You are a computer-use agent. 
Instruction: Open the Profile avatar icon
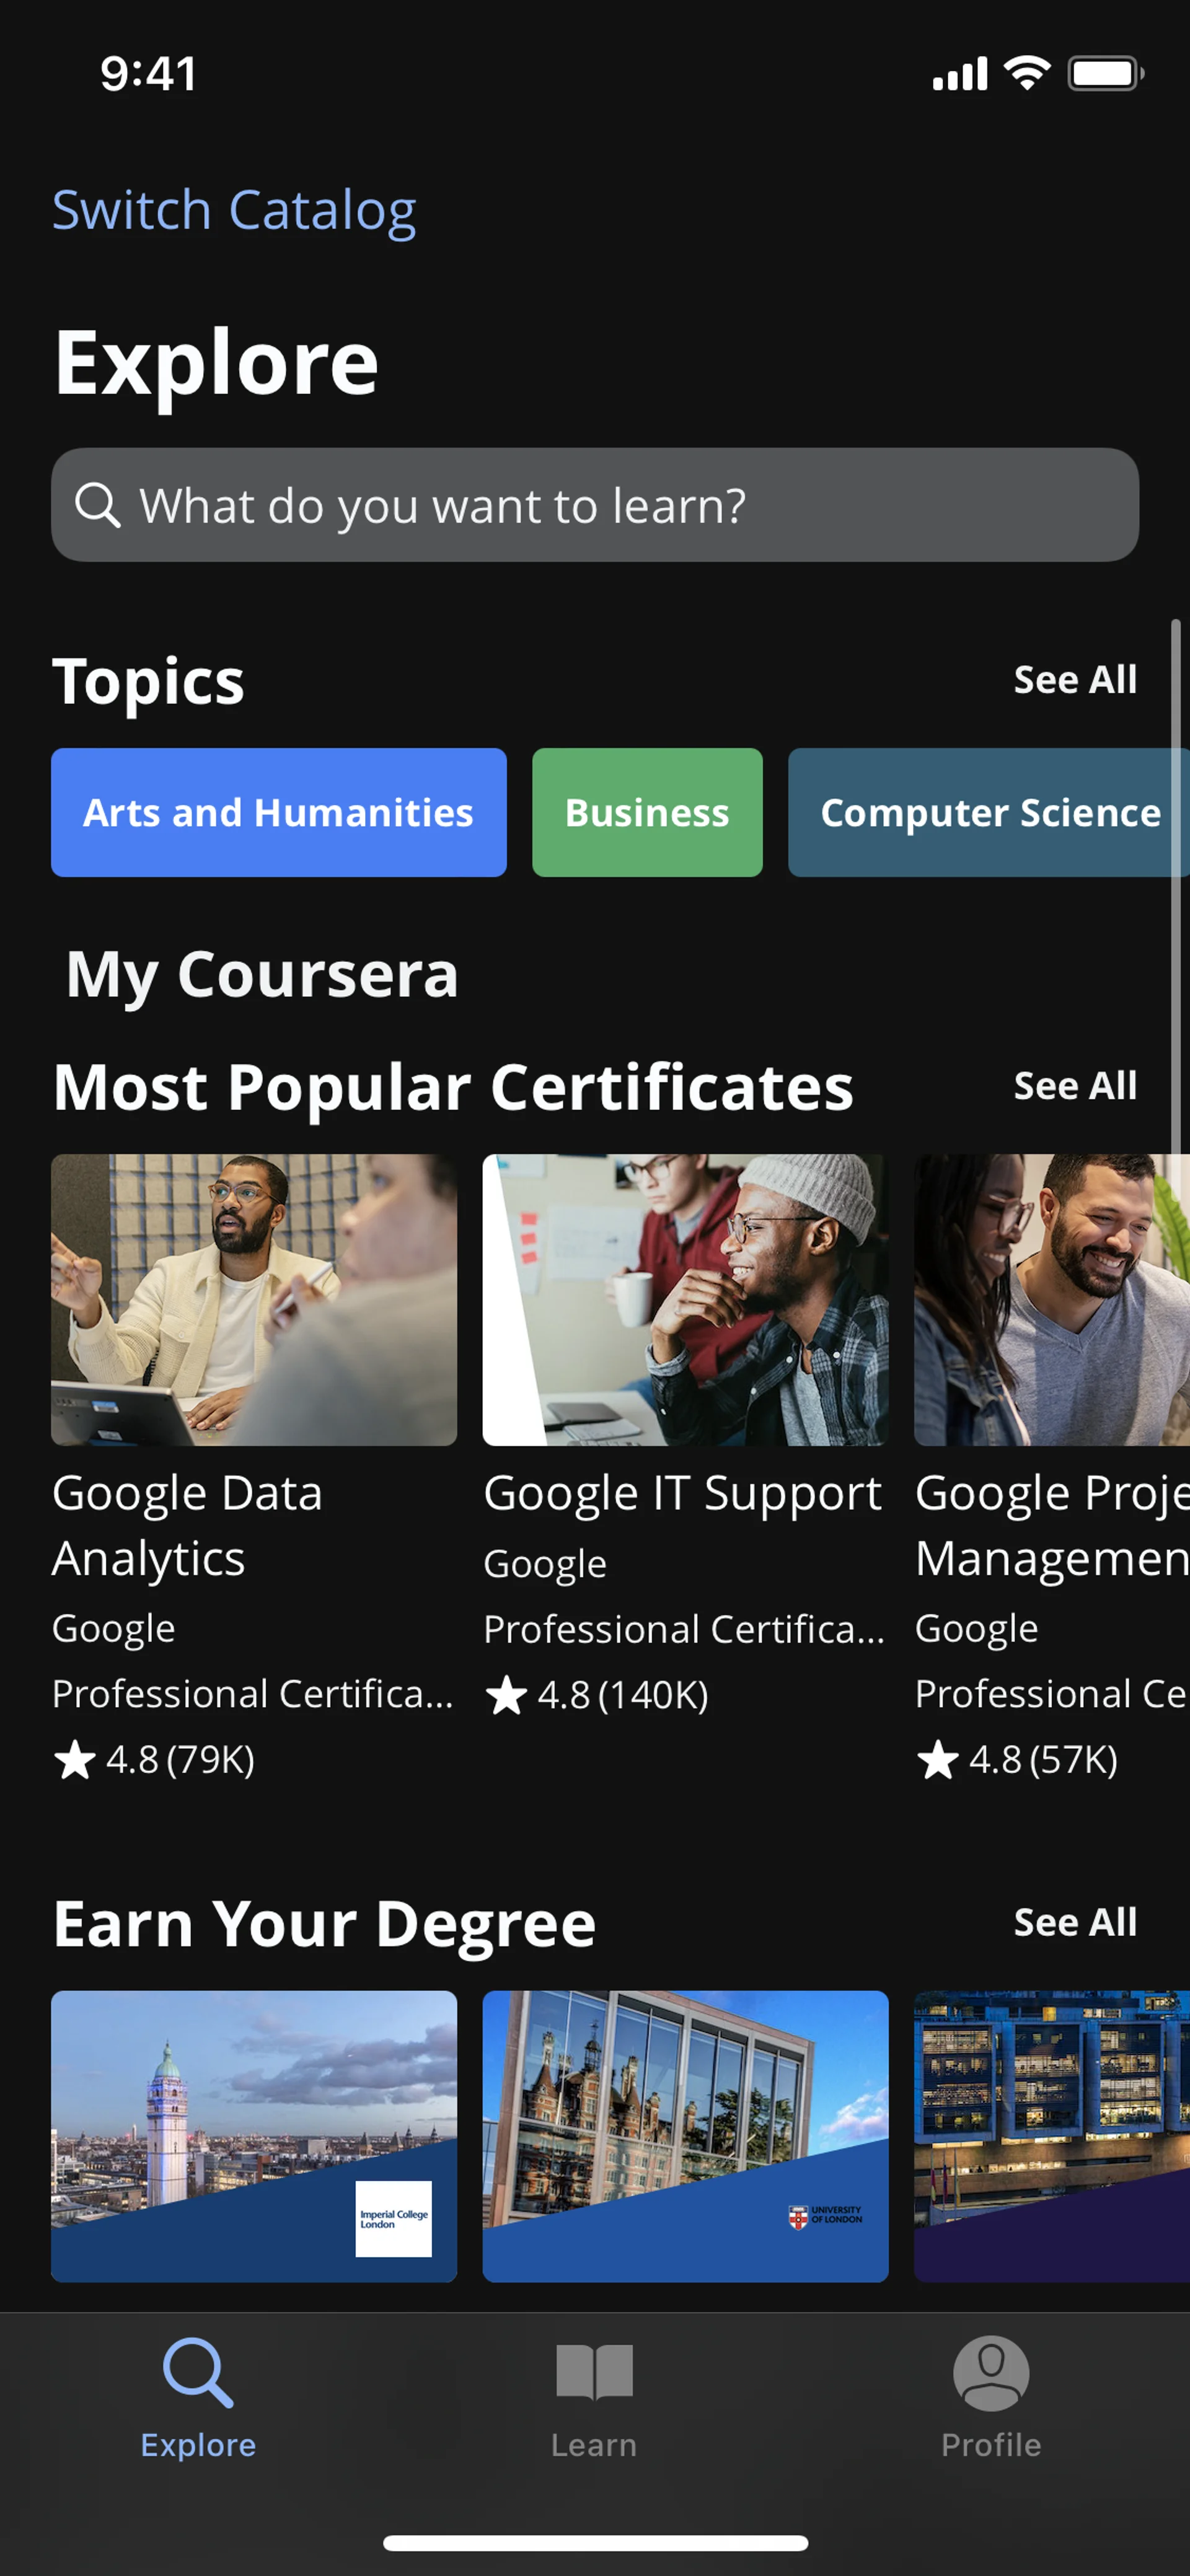tap(990, 2372)
